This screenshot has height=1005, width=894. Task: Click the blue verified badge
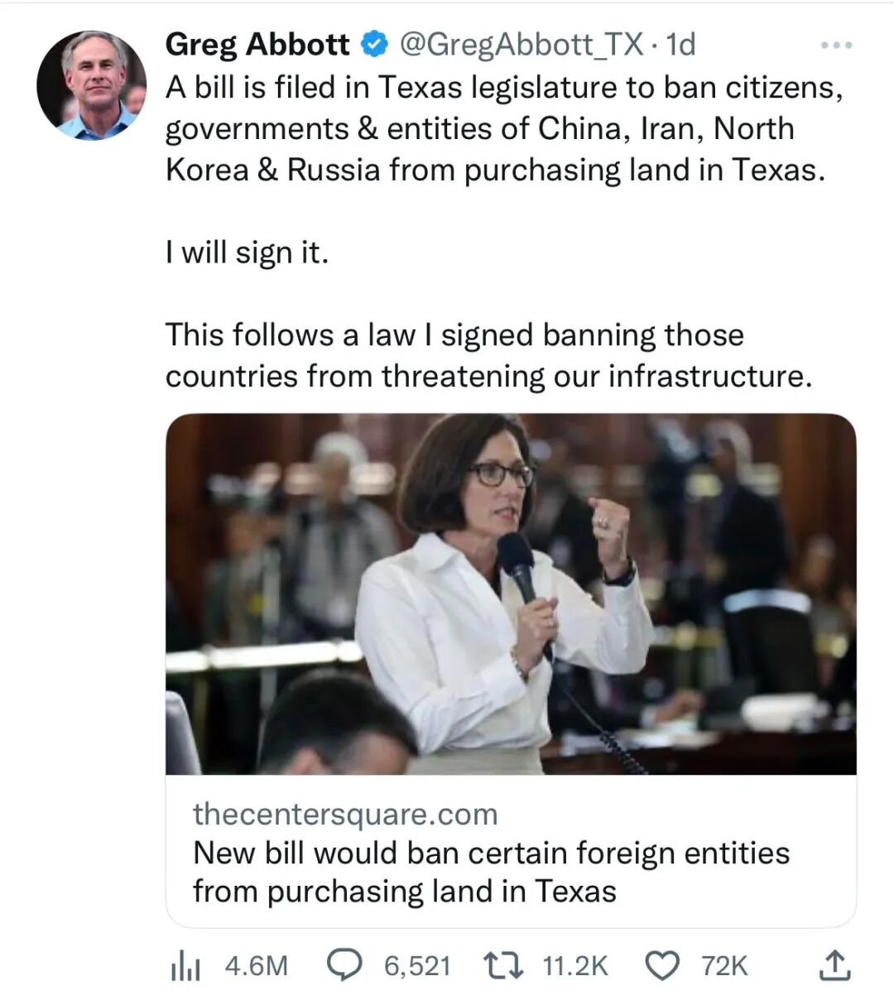(374, 44)
